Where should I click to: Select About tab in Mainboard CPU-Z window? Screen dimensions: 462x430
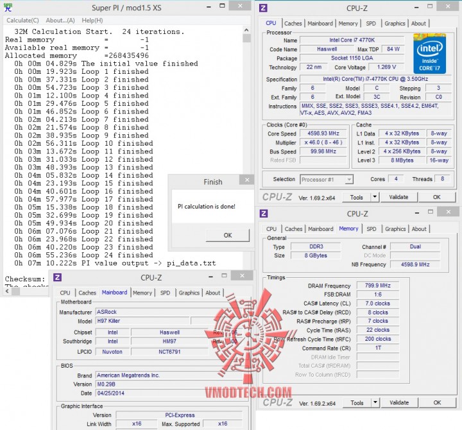pyautogui.click(x=213, y=293)
